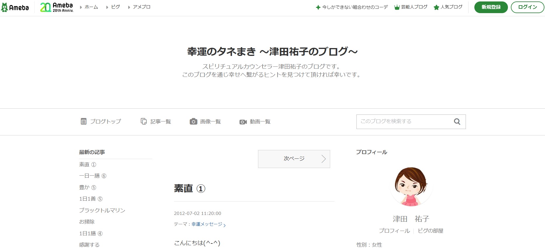The height and width of the screenshot is (249, 545).
Task: Click the crown icon for 芸能人ブログ
Action: point(397,7)
